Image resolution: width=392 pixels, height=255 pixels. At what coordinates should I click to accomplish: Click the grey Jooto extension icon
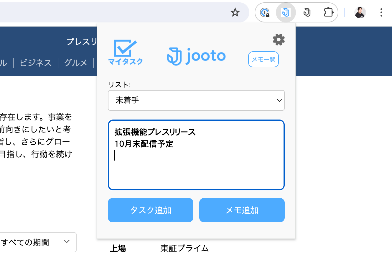[x=307, y=12]
